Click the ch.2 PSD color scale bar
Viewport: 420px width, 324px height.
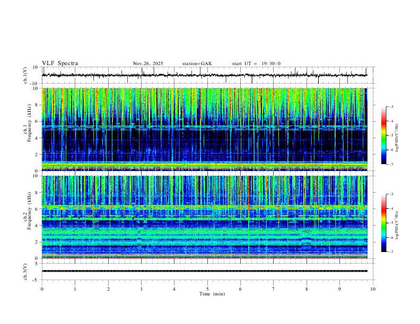coord(383,223)
